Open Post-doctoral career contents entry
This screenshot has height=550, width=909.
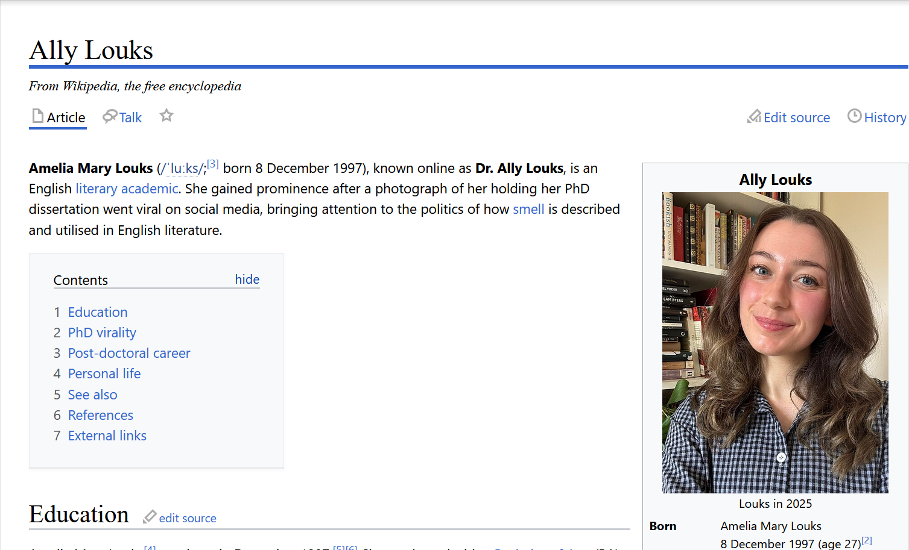(x=129, y=353)
